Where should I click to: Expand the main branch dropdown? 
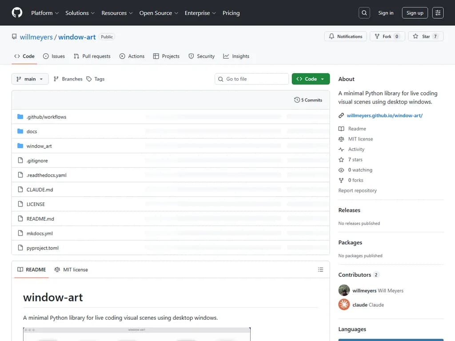(30, 79)
